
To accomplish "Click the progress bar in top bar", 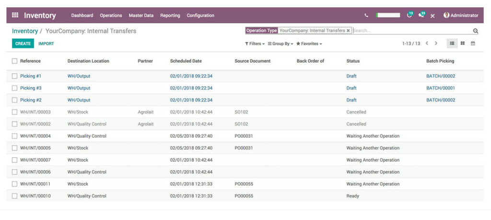I will click(x=388, y=15).
